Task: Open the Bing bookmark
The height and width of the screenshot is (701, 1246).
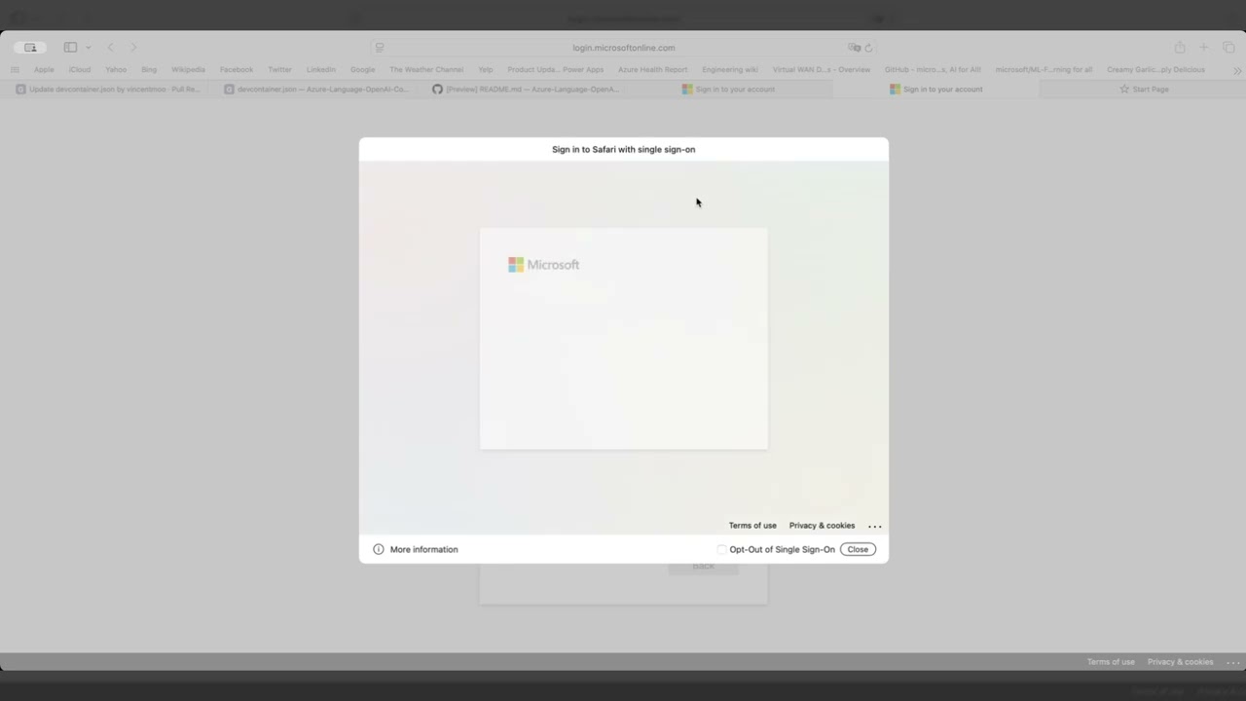Action: tap(149, 69)
